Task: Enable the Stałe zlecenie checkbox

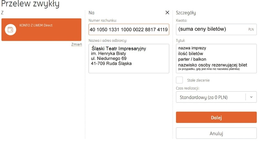Action: pos(179,80)
